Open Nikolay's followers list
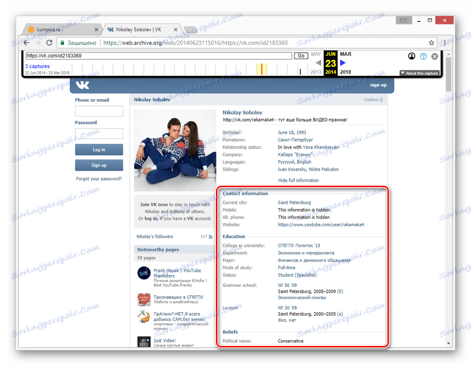 [x=155, y=237]
